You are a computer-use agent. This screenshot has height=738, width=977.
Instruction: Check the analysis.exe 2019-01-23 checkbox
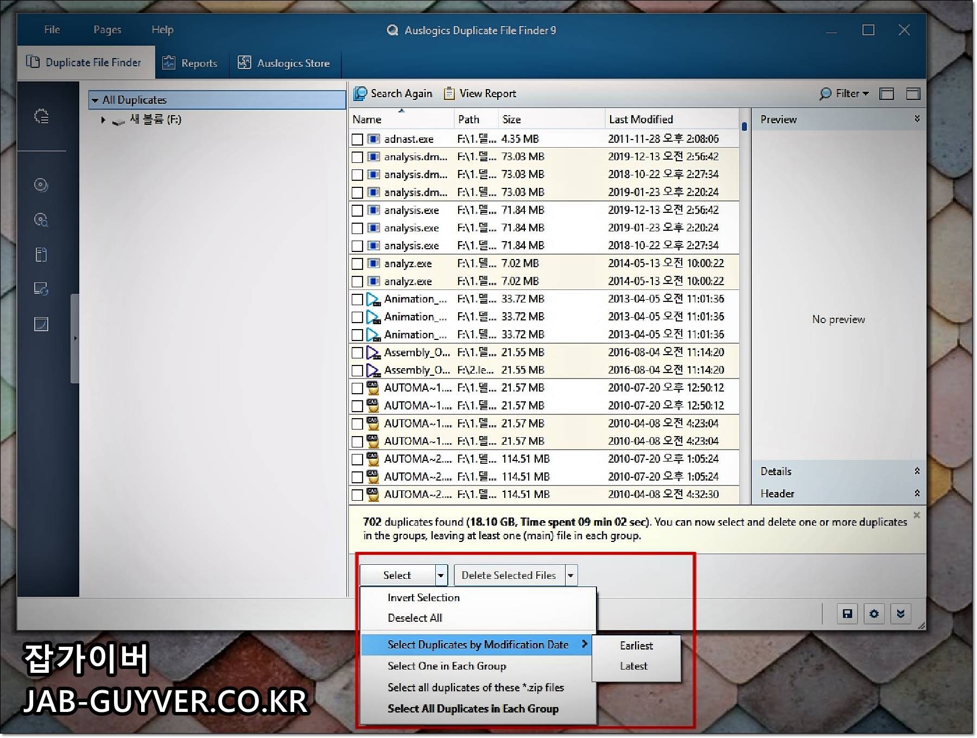357,229
